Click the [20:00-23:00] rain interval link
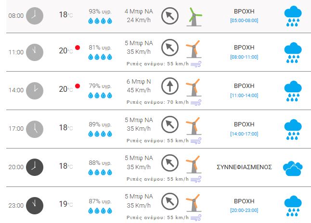311x223 pixels. 244,211
